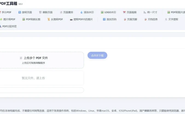
Task: Click the rotate pages icon beside 旋转页面
Action: tap(20, 12)
